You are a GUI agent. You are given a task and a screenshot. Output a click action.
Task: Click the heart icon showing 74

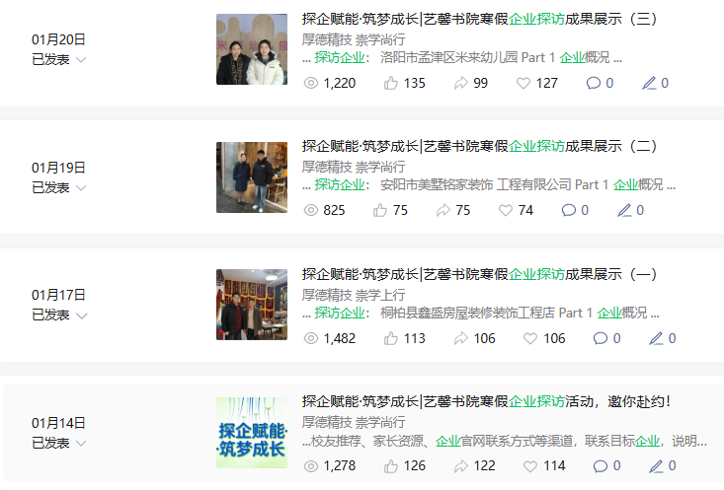506,210
